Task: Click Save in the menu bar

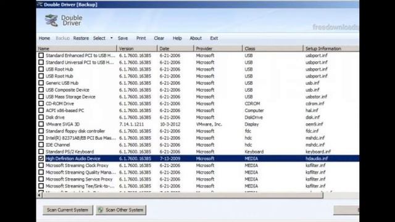Action: 123,38
